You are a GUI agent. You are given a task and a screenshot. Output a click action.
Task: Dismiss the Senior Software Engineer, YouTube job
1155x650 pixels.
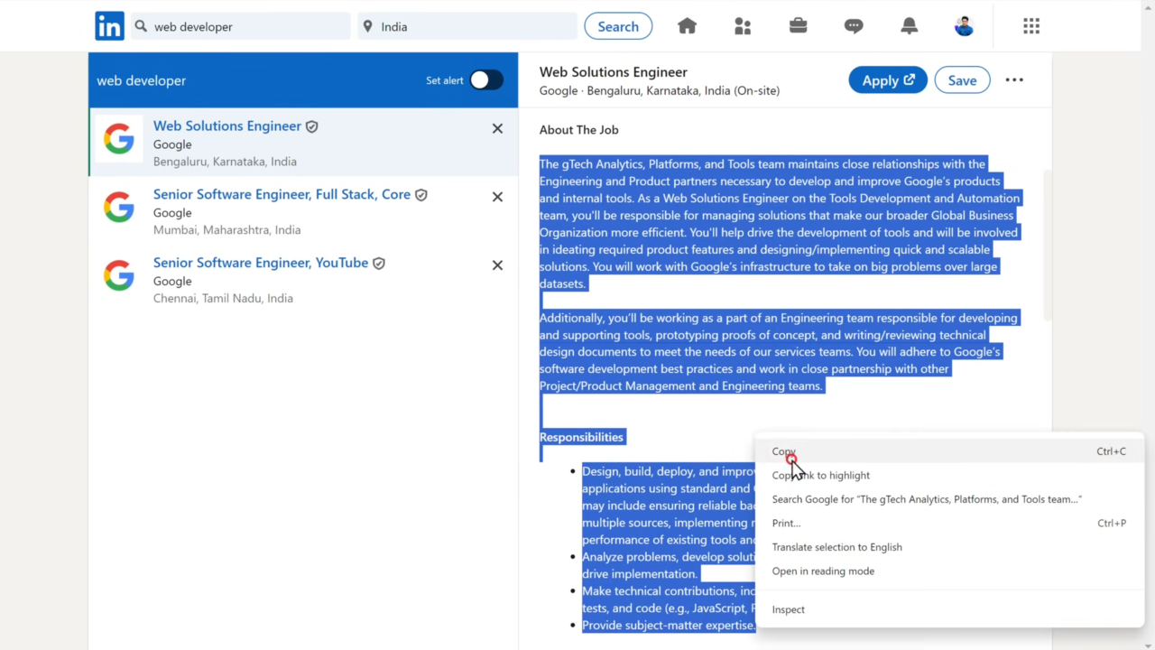point(497,265)
